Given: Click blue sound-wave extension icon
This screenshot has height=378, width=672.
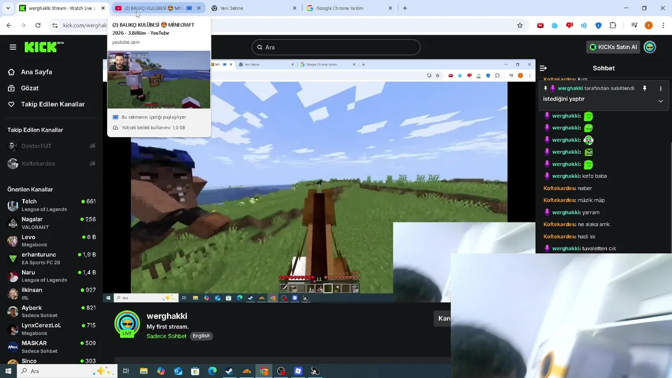Looking at the screenshot, I should [583, 25].
